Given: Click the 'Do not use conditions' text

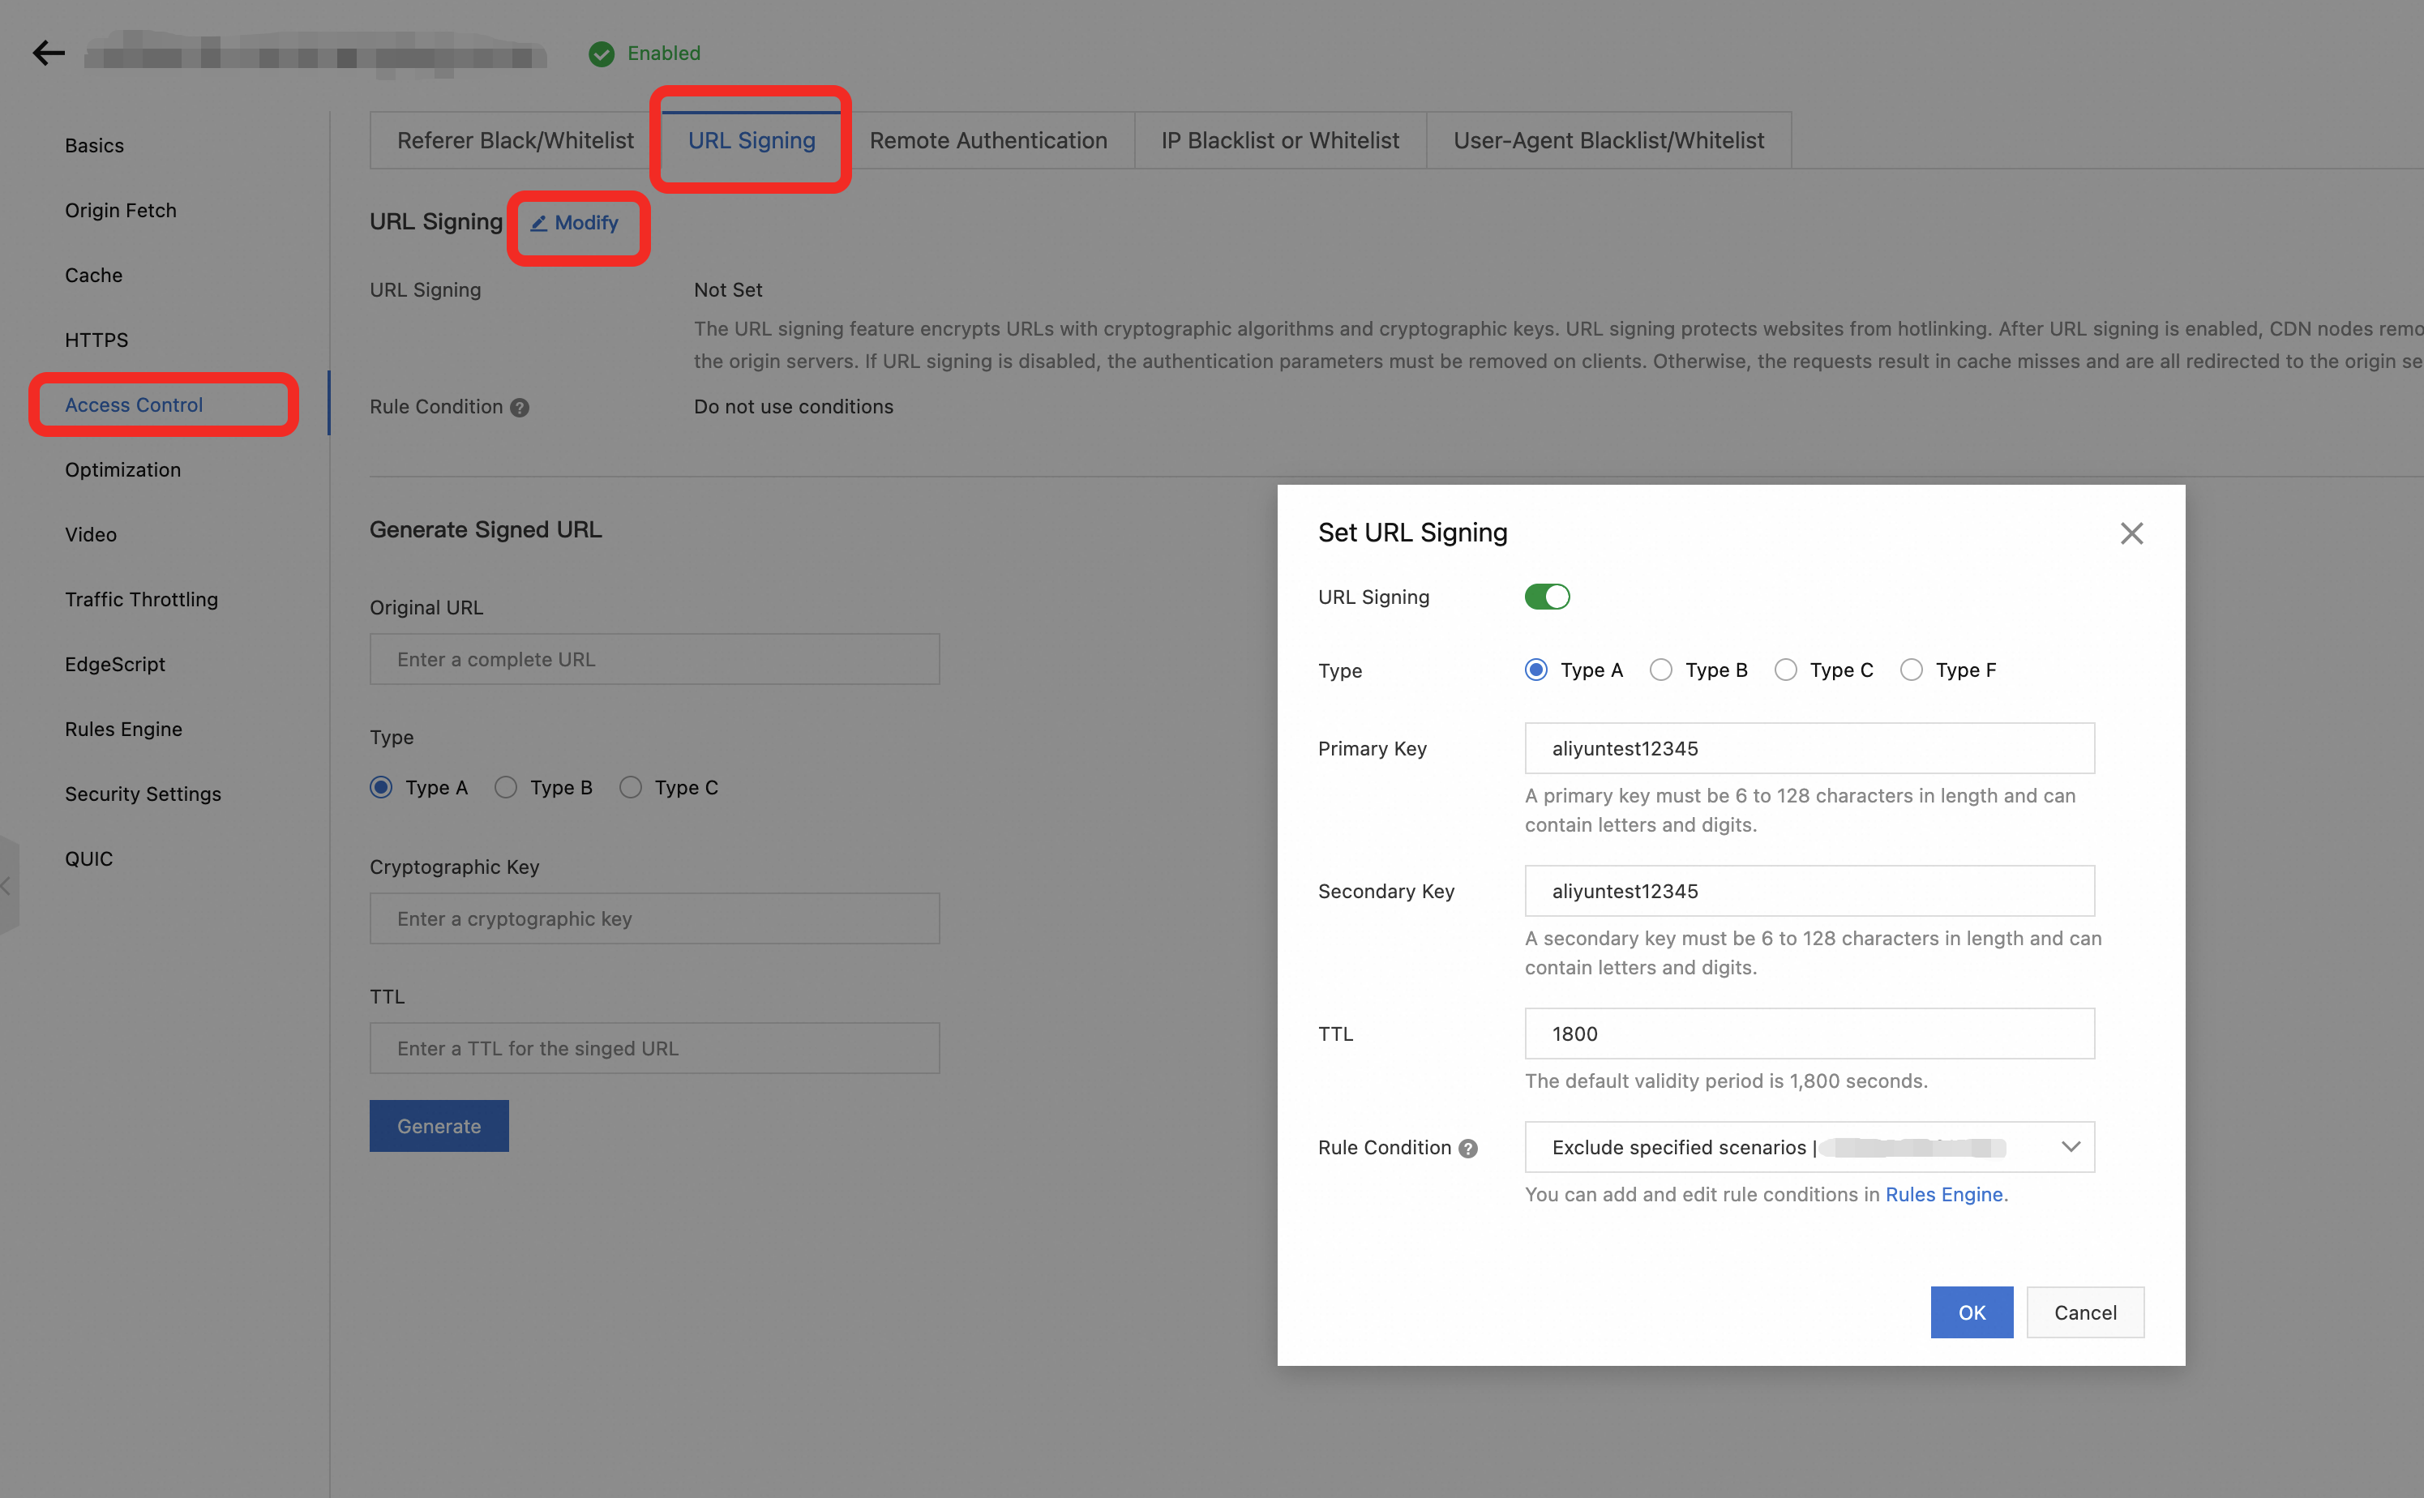Looking at the screenshot, I should (x=794, y=407).
